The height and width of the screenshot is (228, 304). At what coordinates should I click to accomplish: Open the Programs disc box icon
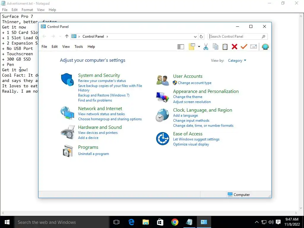(68, 151)
